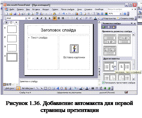
Task: Save the presentation with the floppy disk icon
Action: pos(15,14)
